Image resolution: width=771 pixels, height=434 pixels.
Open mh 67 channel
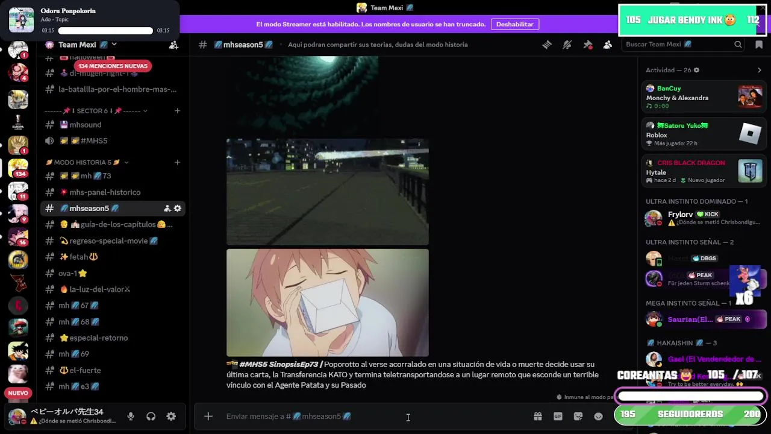tap(113, 306)
